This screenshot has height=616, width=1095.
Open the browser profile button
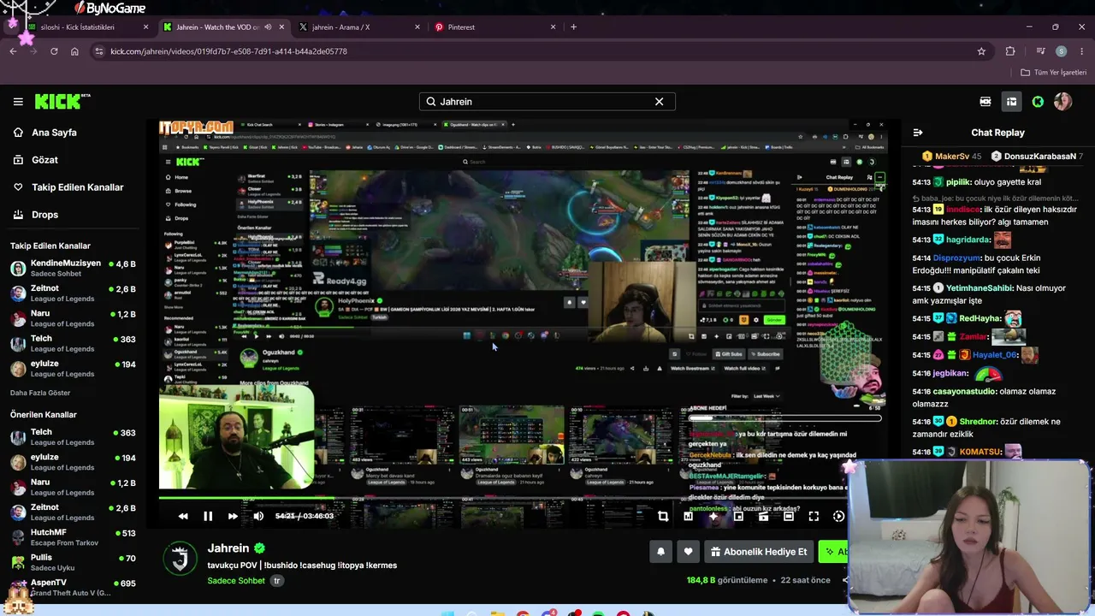[1061, 51]
